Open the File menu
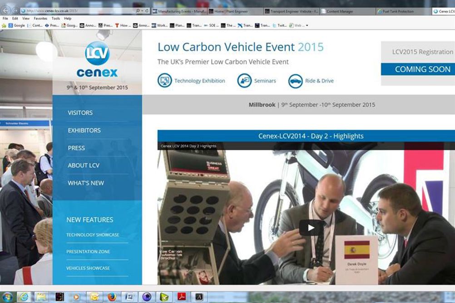455x303 pixels. coord(5,18)
